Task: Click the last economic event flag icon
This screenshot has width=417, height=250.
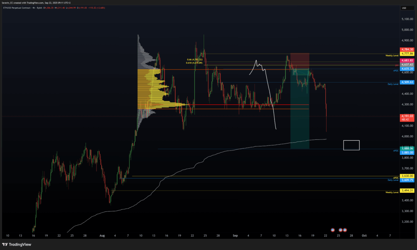Action: pos(345,230)
